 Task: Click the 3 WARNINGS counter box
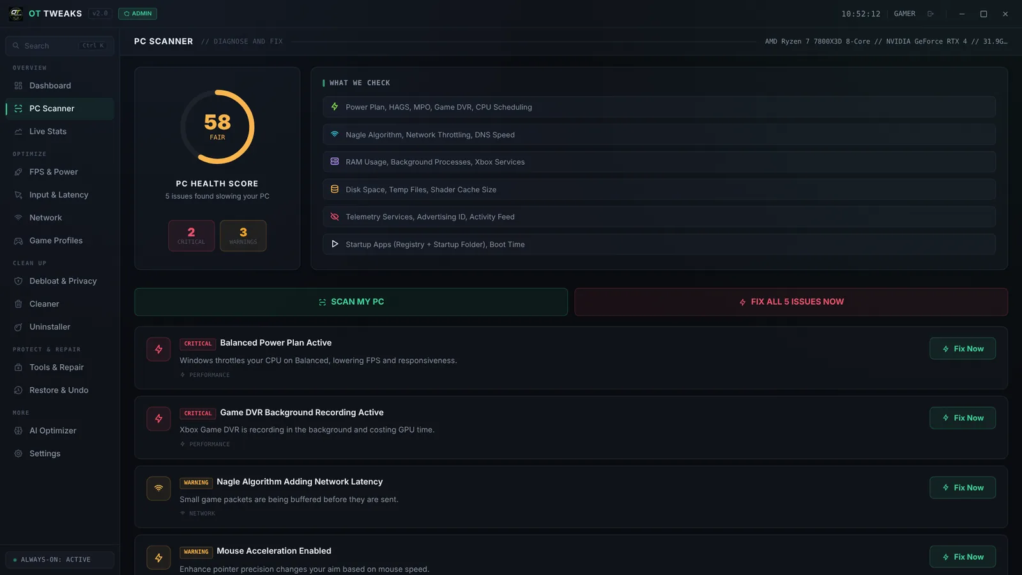[x=243, y=236]
